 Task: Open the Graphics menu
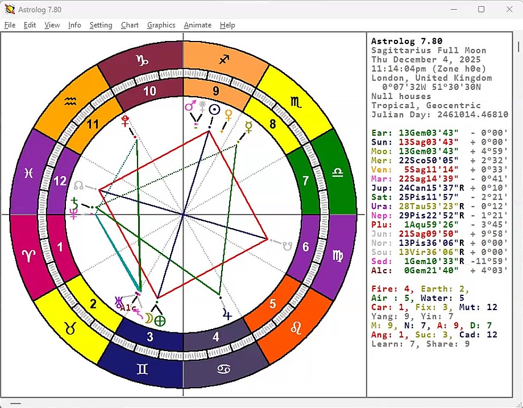161,25
